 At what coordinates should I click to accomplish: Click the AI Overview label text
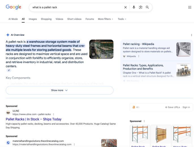tap(18, 35)
